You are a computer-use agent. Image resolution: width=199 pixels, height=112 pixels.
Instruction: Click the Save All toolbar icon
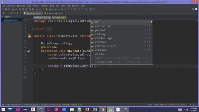pos(6,9)
